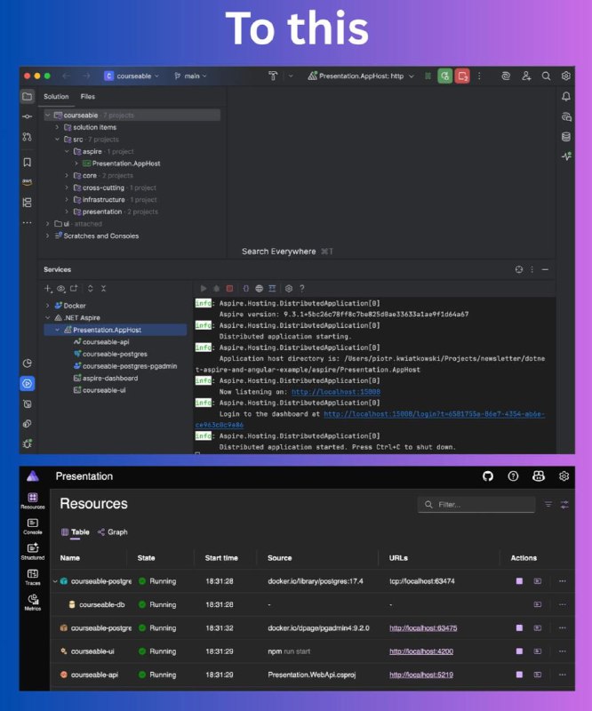Viewport: 592px width, 711px height.
Task: Go to Console page in Aspire sidebar
Action: [x=33, y=526]
